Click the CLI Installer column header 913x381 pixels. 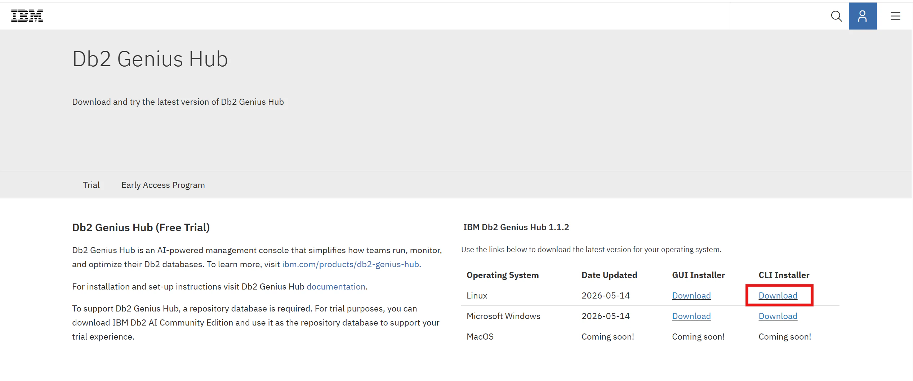point(784,275)
